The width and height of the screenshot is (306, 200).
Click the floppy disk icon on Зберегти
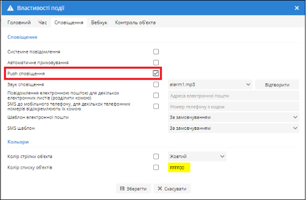click(x=122, y=188)
